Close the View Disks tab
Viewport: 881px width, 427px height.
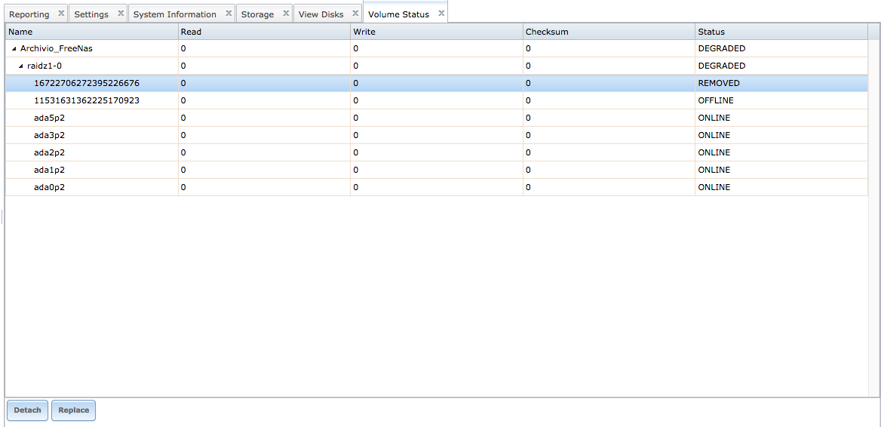coord(355,13)
